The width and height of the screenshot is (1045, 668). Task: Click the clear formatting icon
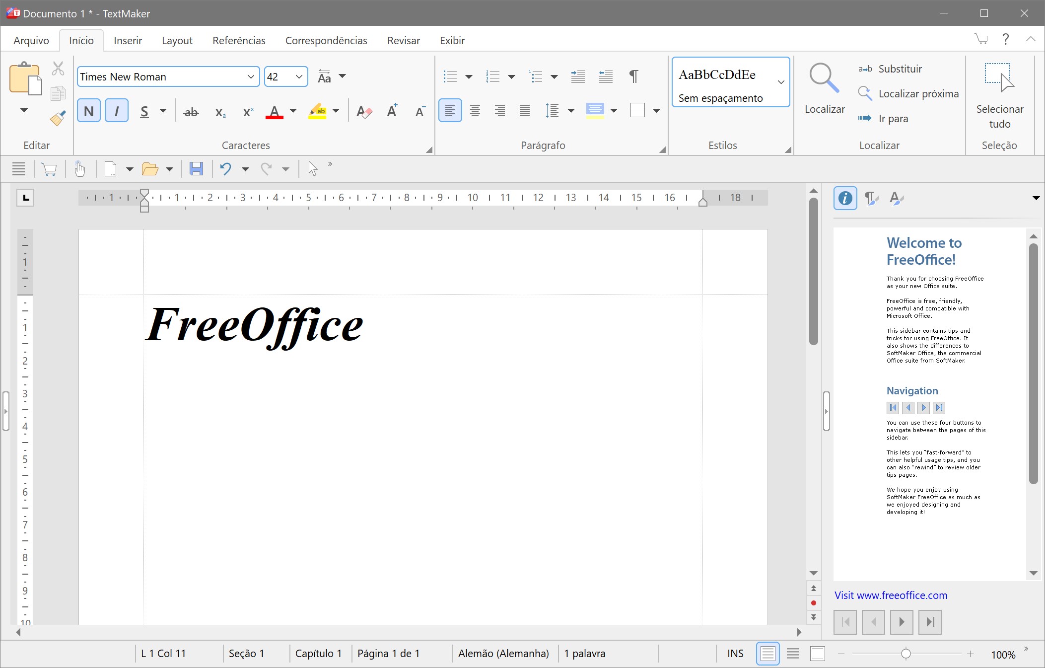(363, 112)
